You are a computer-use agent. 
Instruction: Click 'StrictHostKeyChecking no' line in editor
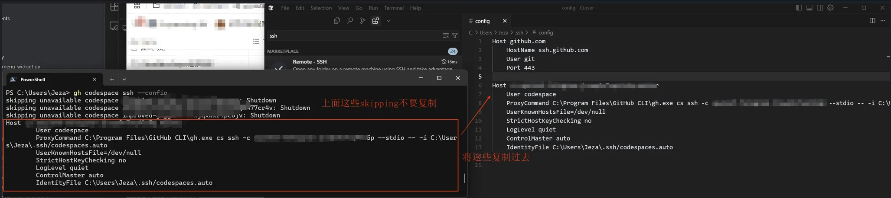pos(549,121)
